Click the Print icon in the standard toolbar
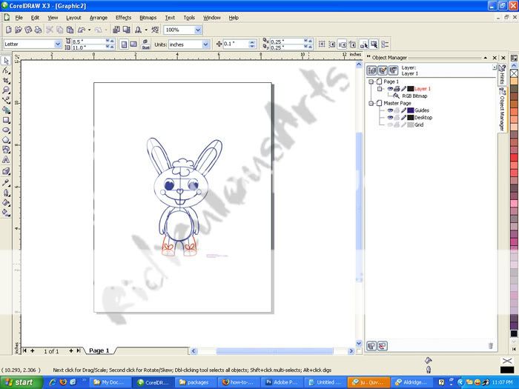Viewport: 519px width, 389px height. pos(37,30)
